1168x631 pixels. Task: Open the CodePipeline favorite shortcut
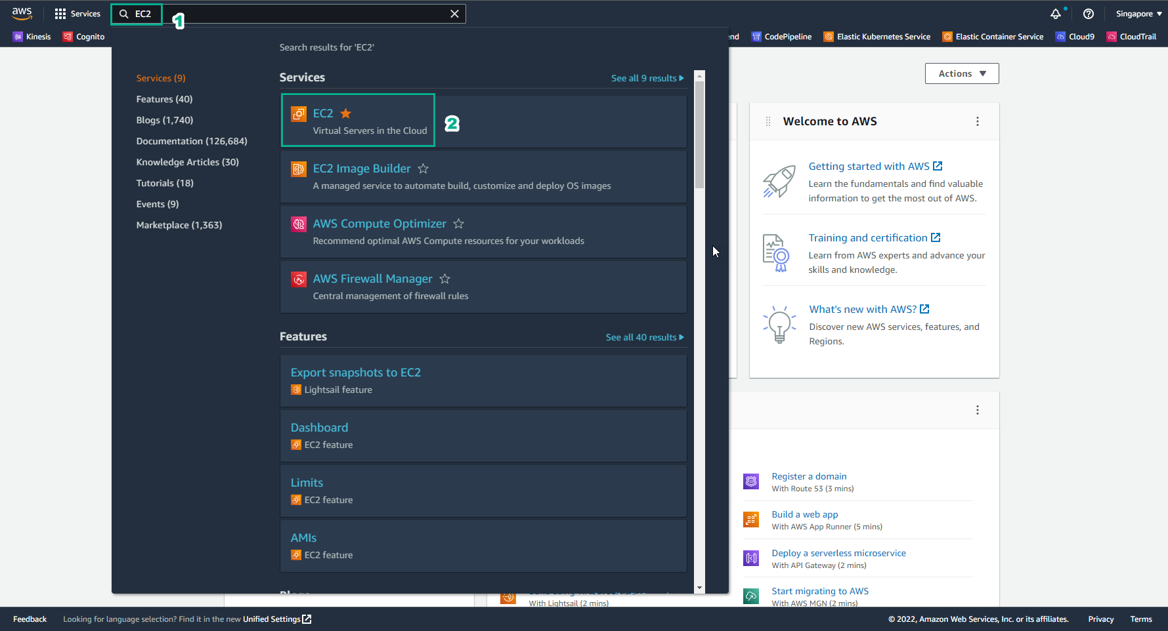pyautogui.click(x=781, y=37)
